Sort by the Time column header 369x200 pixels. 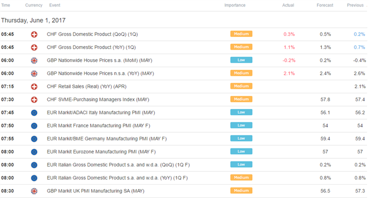(5, 5)
